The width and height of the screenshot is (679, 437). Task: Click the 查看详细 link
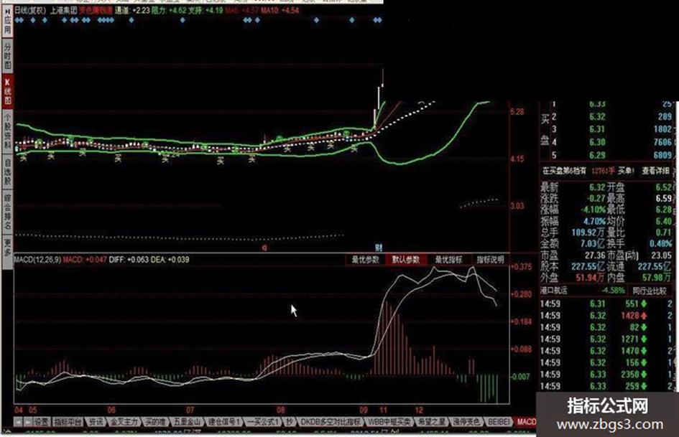655,171
